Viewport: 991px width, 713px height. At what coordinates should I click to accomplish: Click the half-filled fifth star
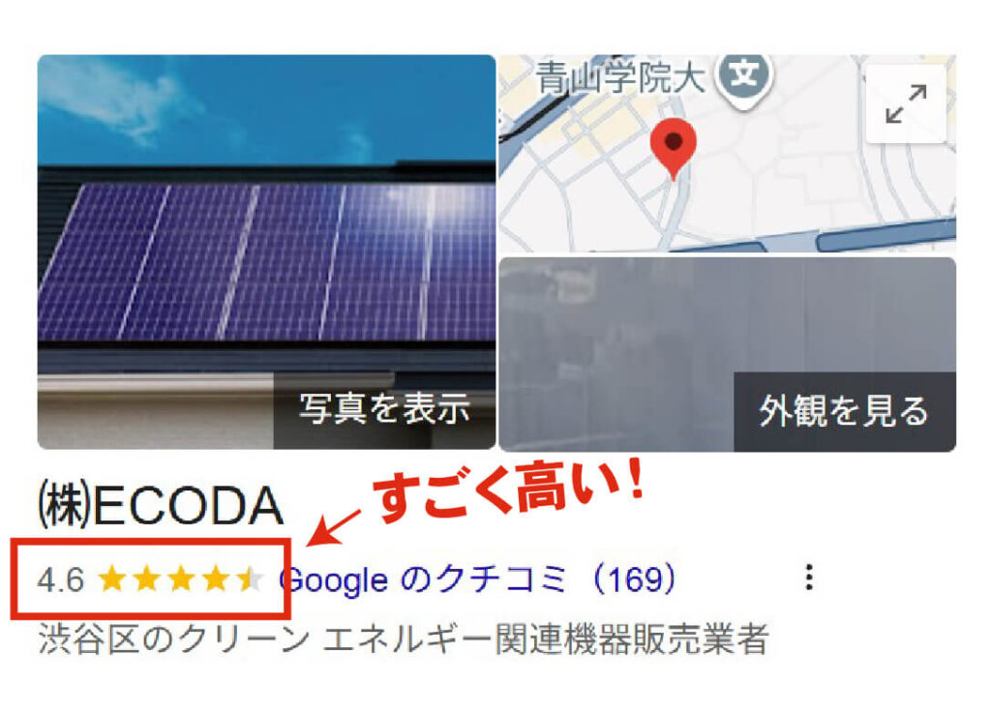point(251,579)
